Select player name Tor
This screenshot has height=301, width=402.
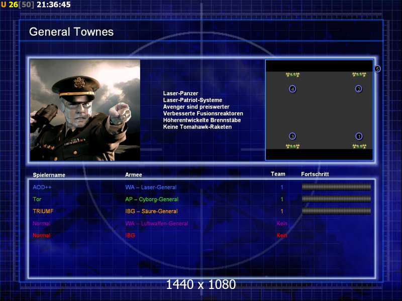pyautogui.click(x=37, y=199)
